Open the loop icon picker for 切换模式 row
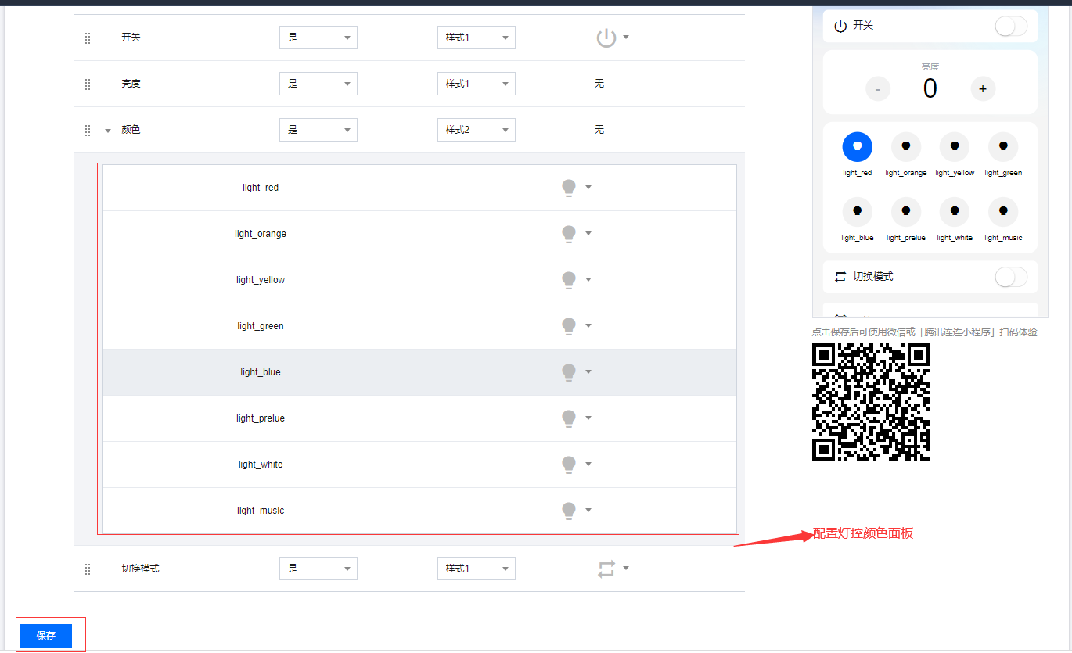The width and height of the screenshot is (1072, 653). click(612, 569)
